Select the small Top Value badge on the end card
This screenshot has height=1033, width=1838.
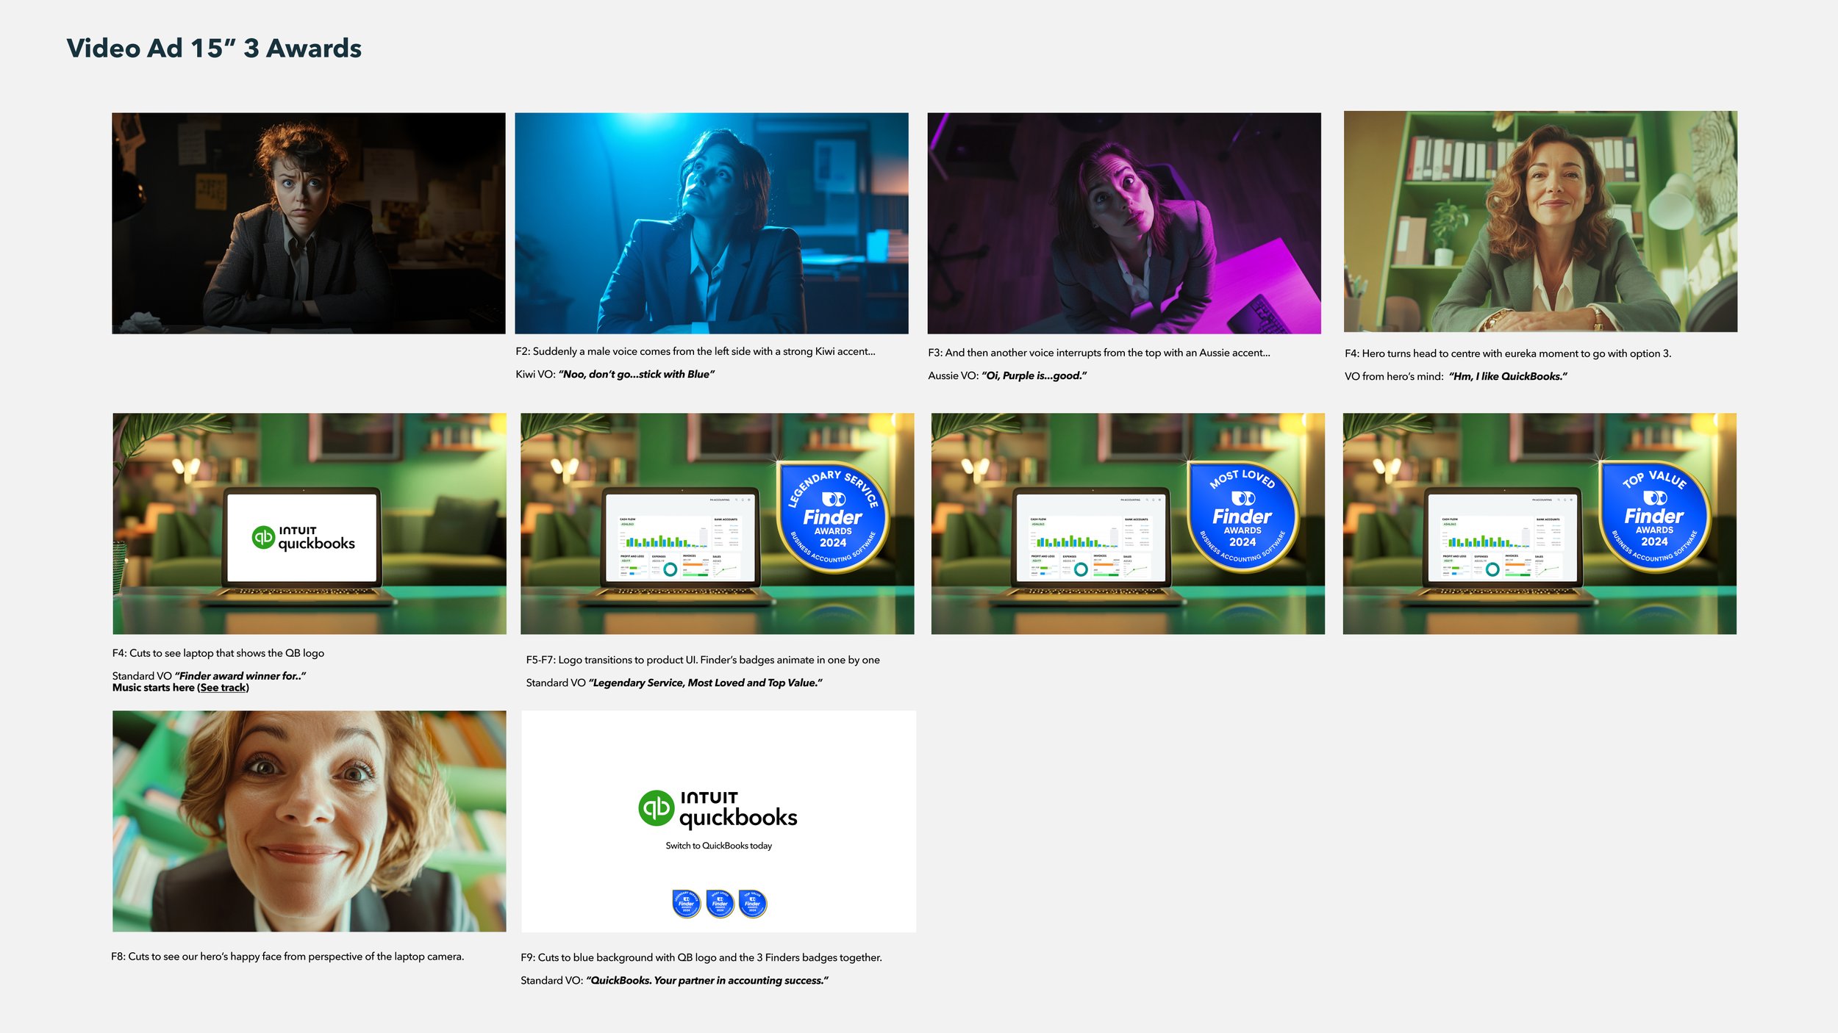coord(752,904)
